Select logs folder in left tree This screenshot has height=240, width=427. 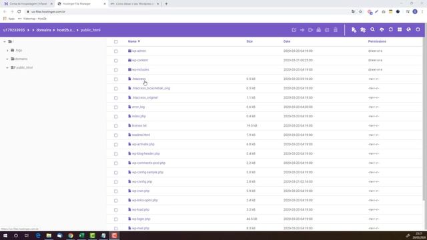[19, 51]
